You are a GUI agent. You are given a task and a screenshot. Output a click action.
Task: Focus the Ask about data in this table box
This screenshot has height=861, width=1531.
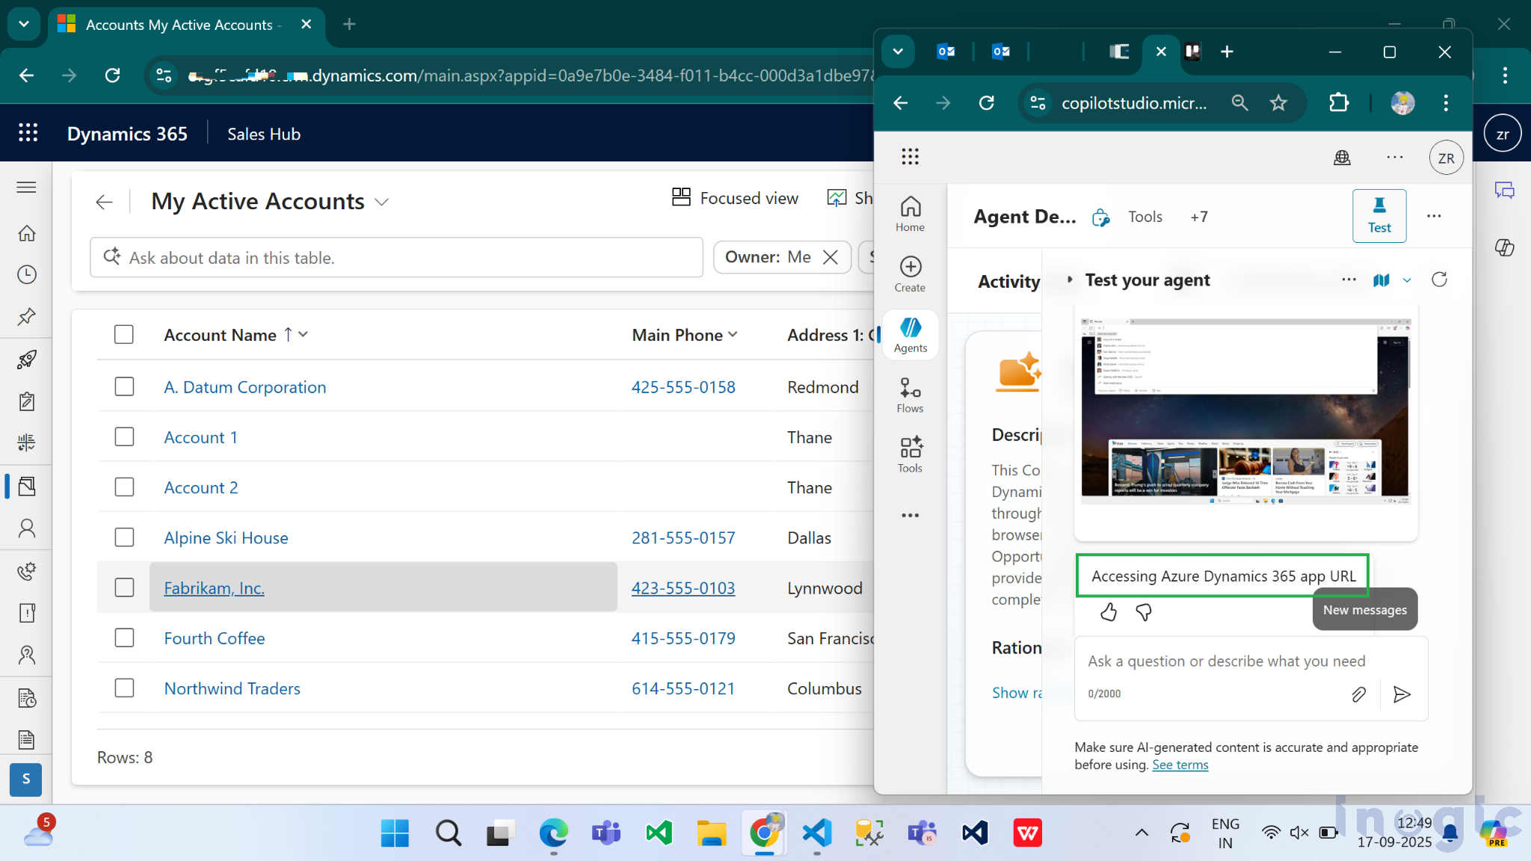[396, 257]
